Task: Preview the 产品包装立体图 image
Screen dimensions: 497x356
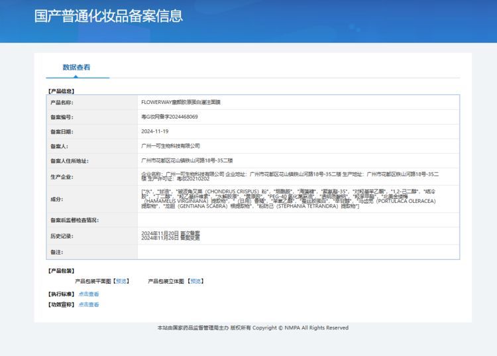Action: (195, 280)
